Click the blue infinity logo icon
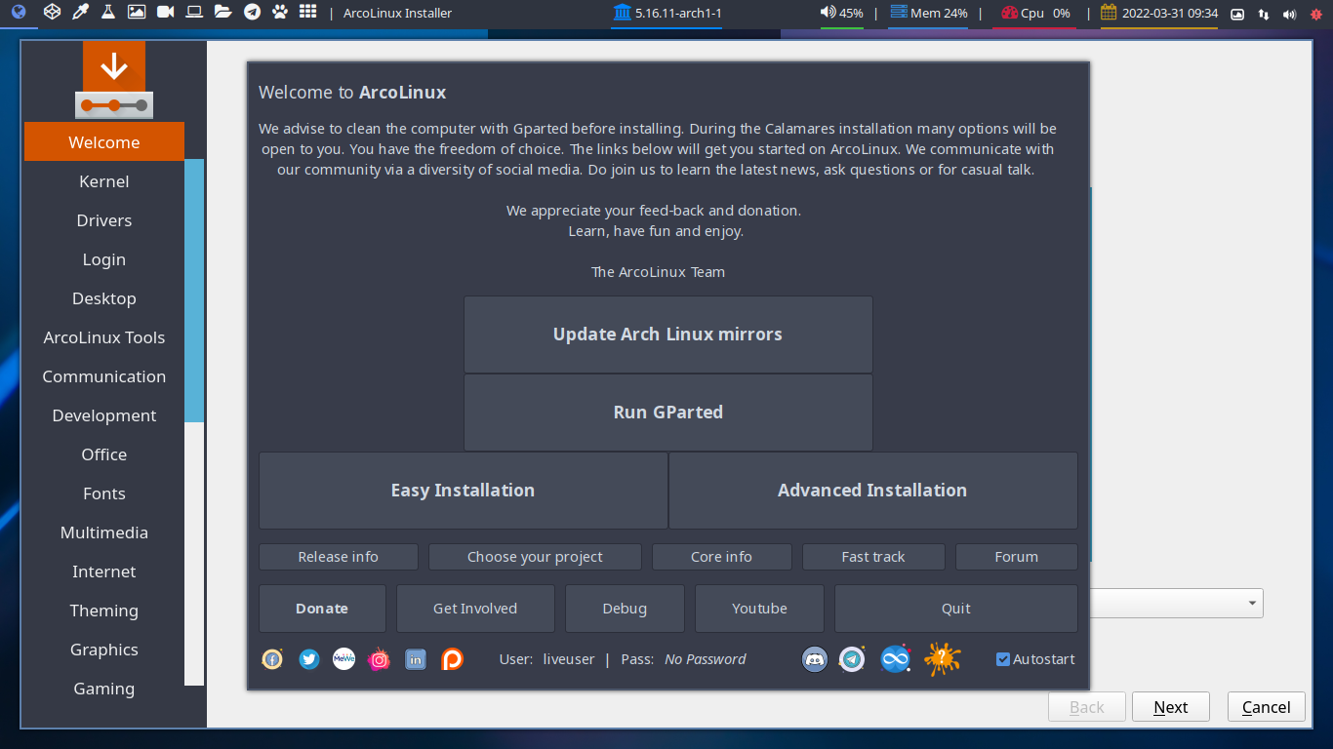The height and width of the screenshot is (749, 1333). coord(895,659)
